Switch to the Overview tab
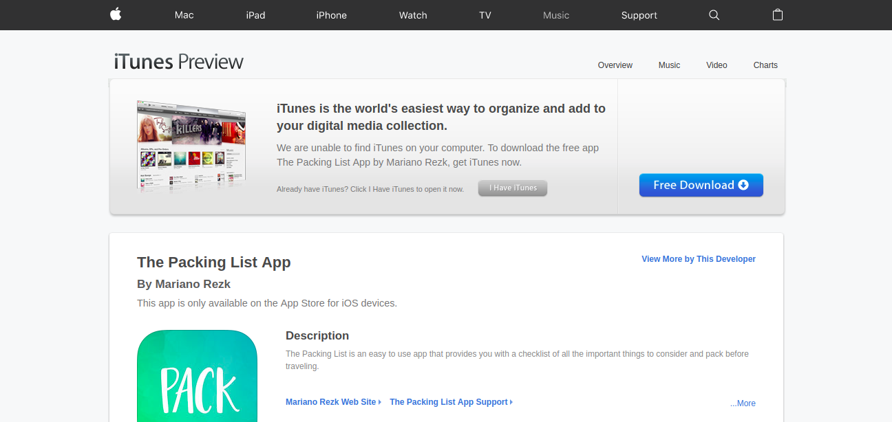Screen dimensions: 892x422 coord(615,65)
